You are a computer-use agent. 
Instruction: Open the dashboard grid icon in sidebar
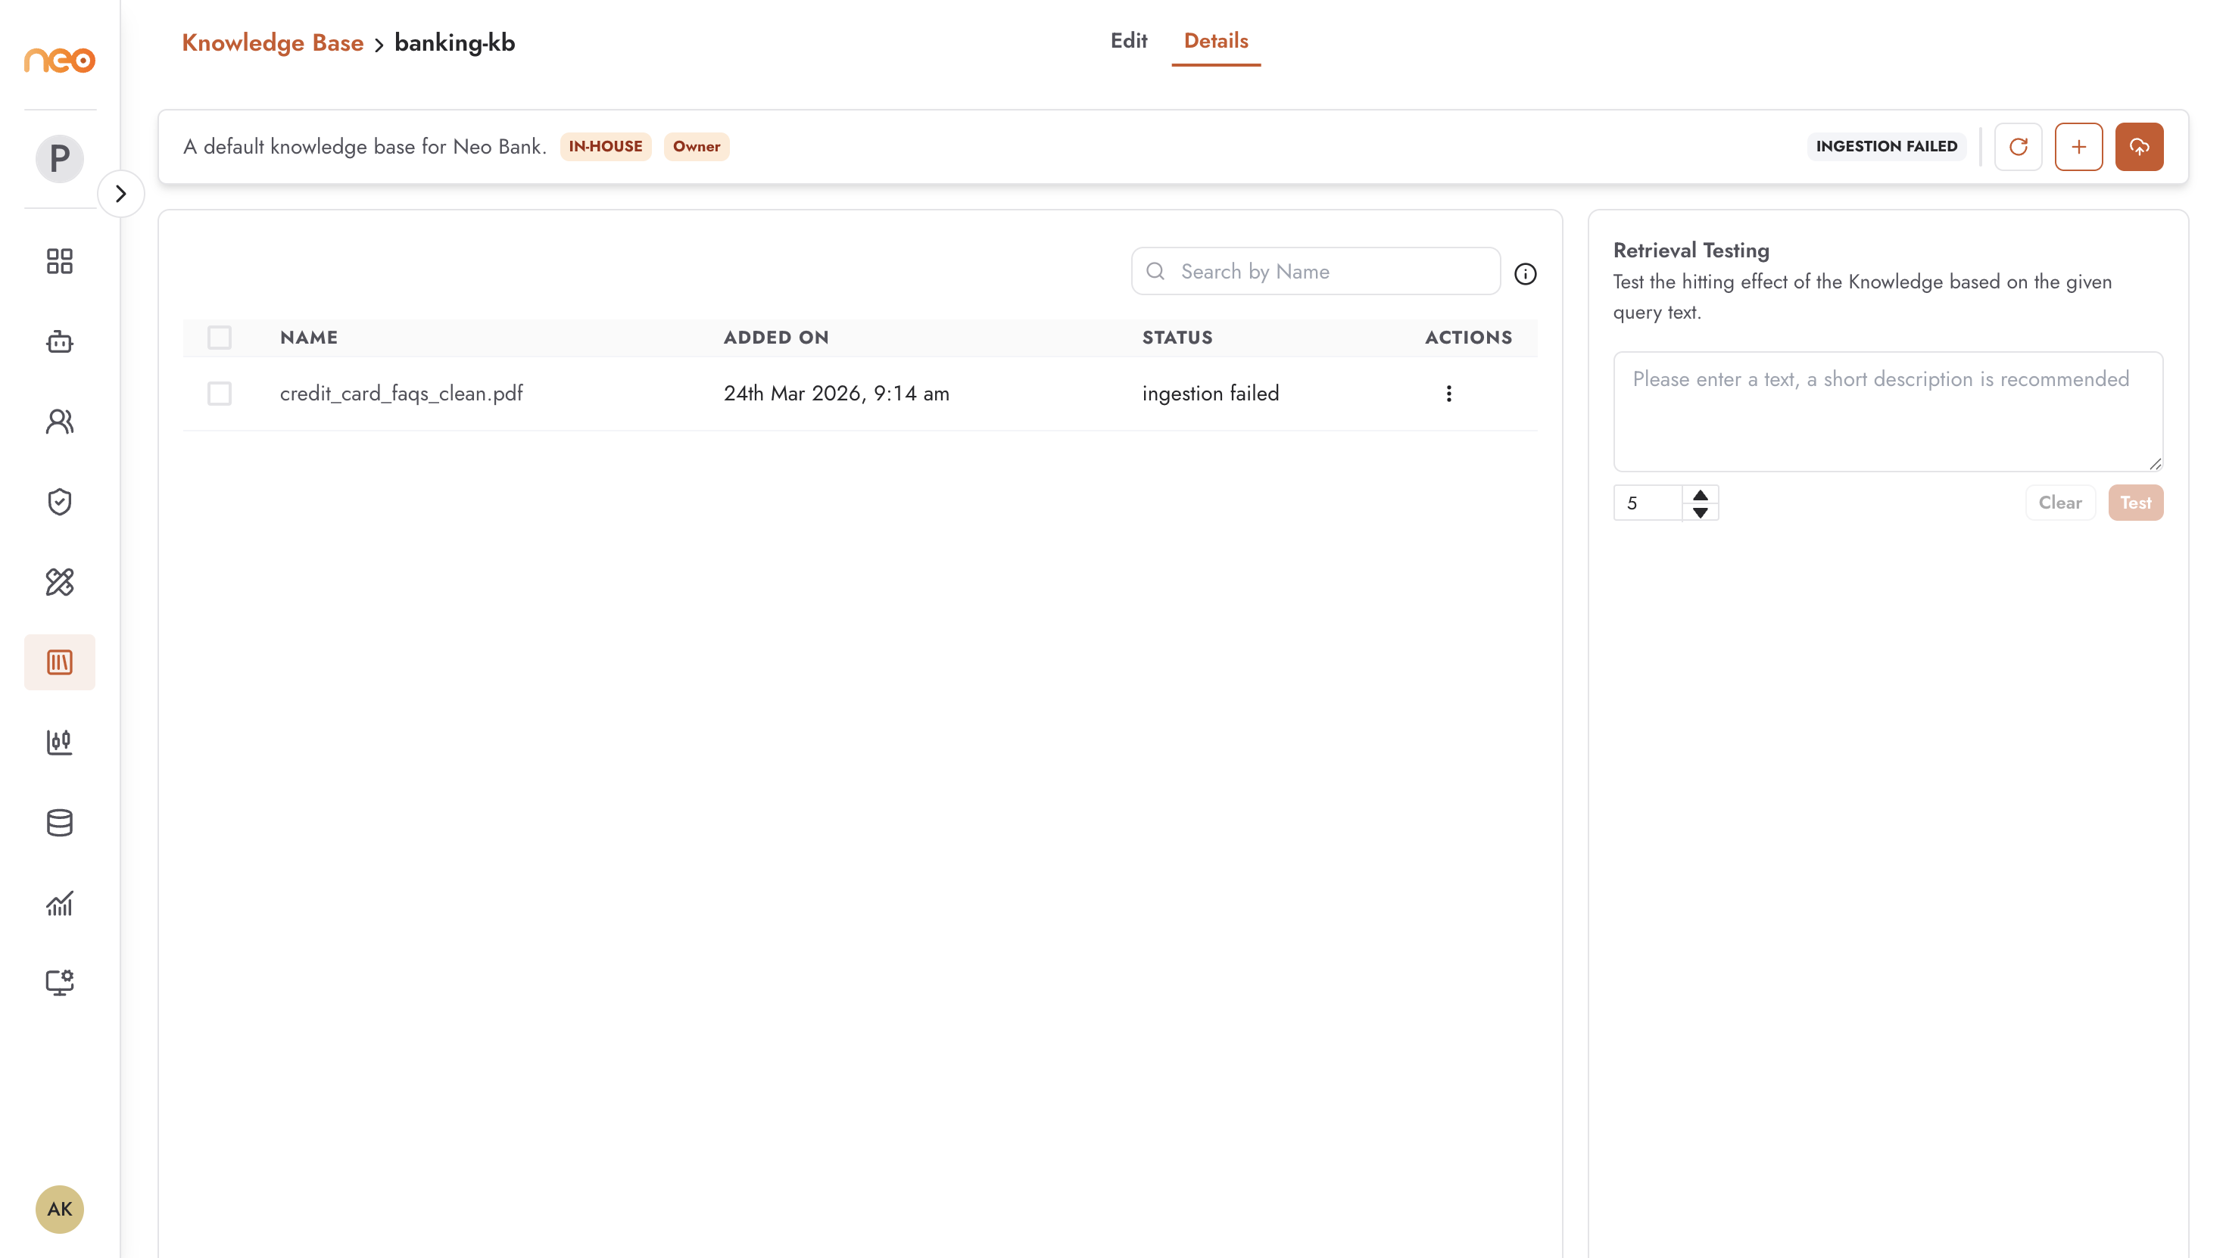click(60, 261)
